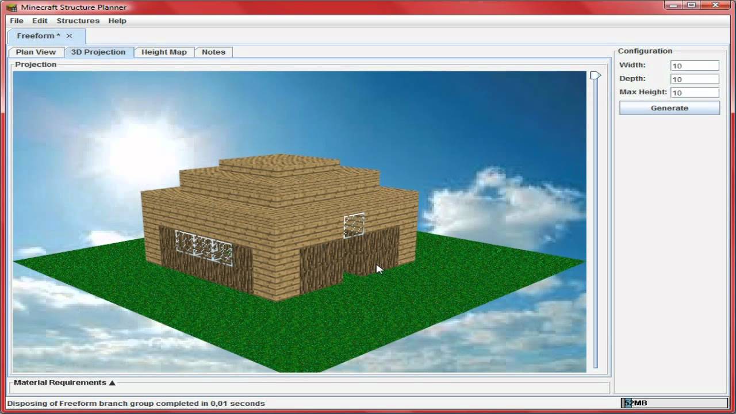The height and width of the screenshot is (414, 736).
Task: Click the Projection panel label
Action: point(36,64)
